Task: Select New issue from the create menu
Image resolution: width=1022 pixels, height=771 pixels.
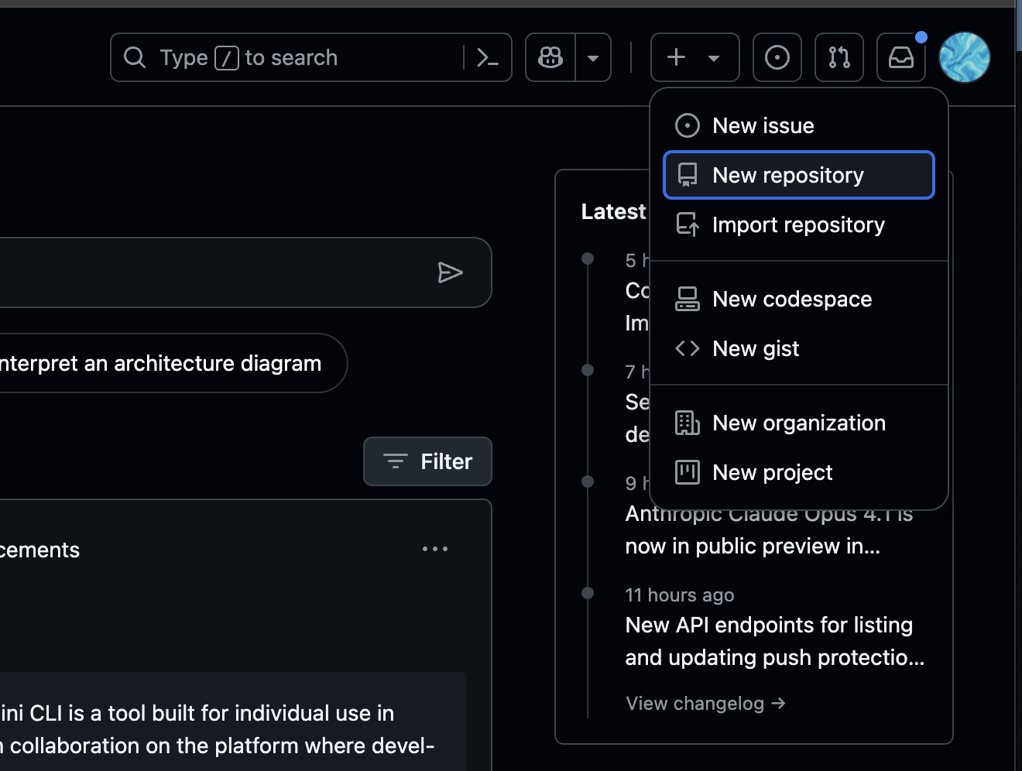Action: point(763,125)
